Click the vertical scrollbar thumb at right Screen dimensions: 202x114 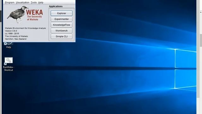(x=201, y=40)
